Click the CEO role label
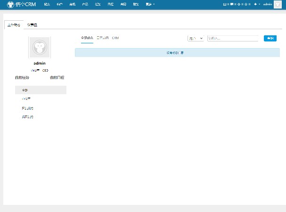 point(45,70)
